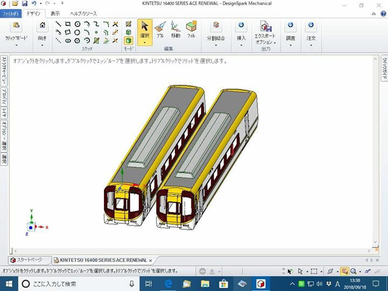Open the Windows Start menu
The width and height of the screenshot is (388, 291).
coord(9,284)
